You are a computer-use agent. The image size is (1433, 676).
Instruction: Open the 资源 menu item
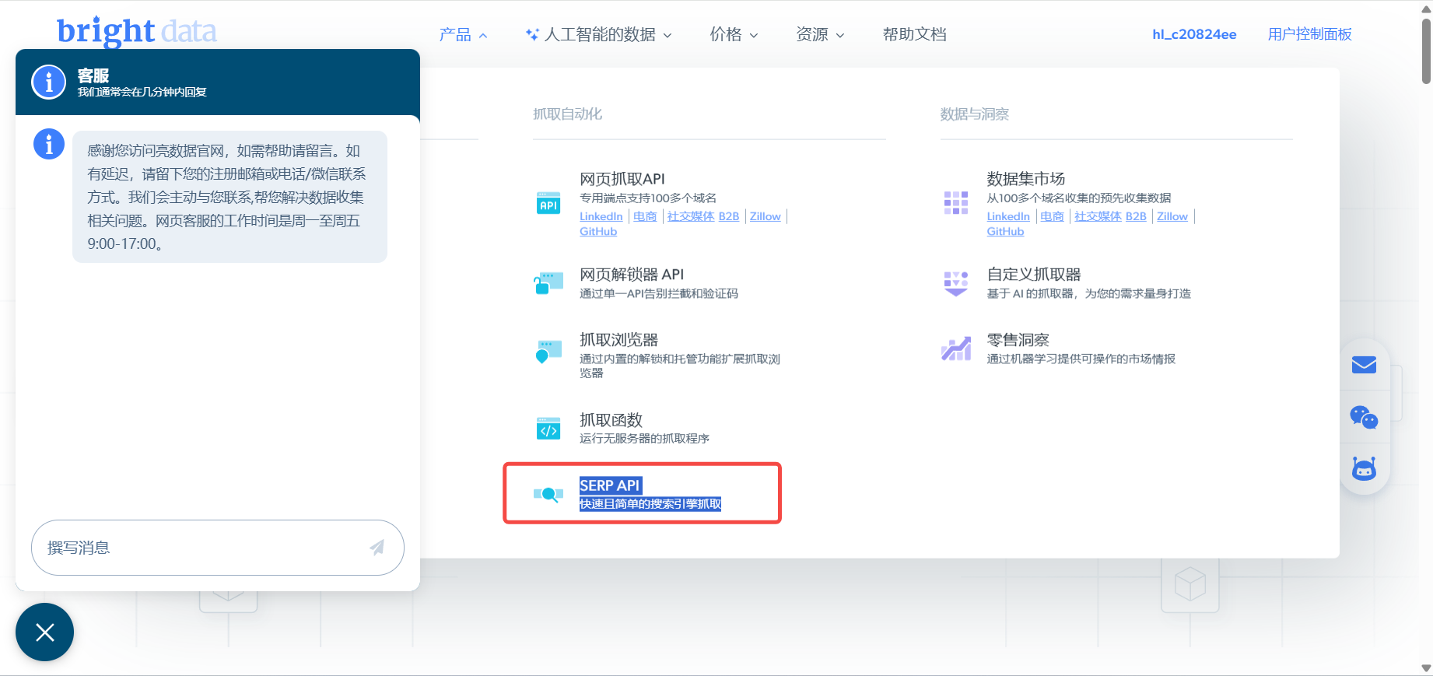tap(812, 34)
